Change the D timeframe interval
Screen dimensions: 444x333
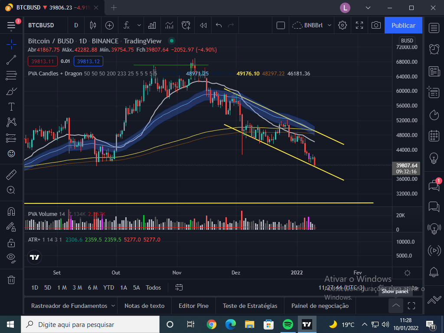tap(76, 25)
